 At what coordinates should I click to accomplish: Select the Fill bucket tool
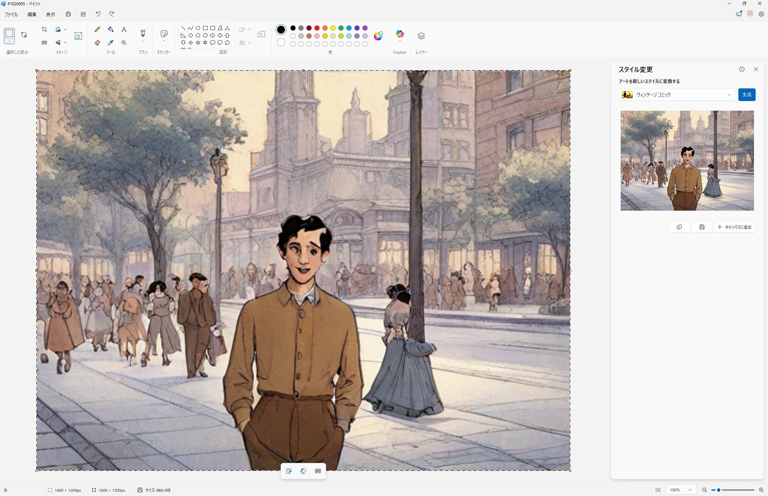tap(111, 29)
